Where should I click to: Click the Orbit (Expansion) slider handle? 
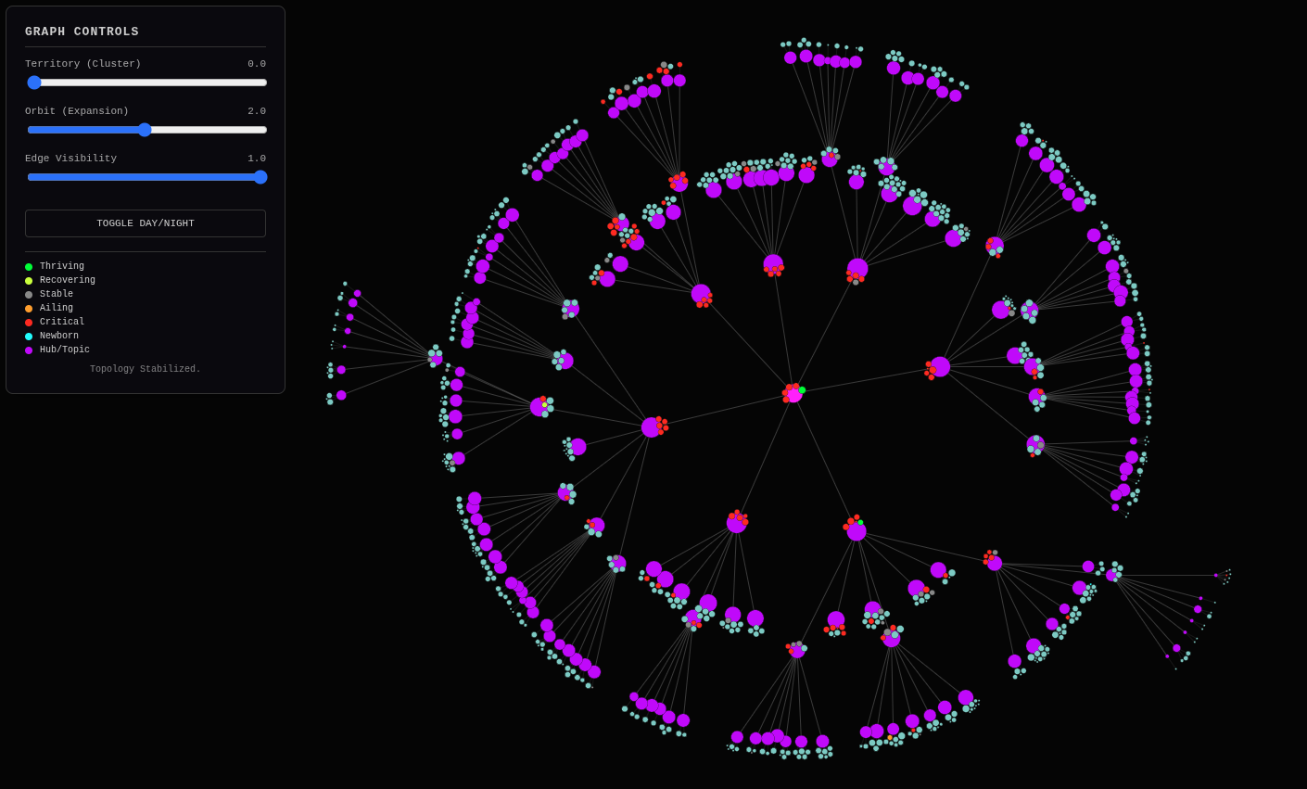coord(145,130)
